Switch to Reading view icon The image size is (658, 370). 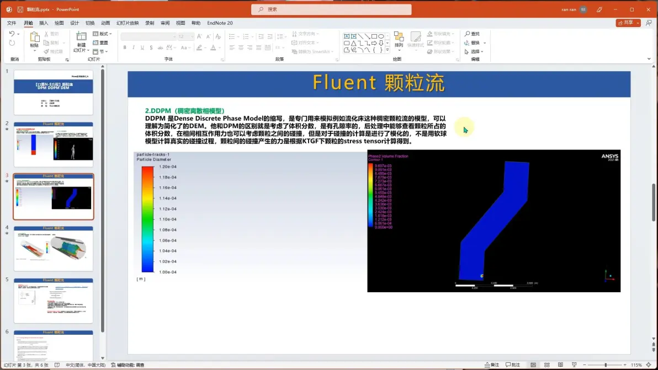pos(560,365)
